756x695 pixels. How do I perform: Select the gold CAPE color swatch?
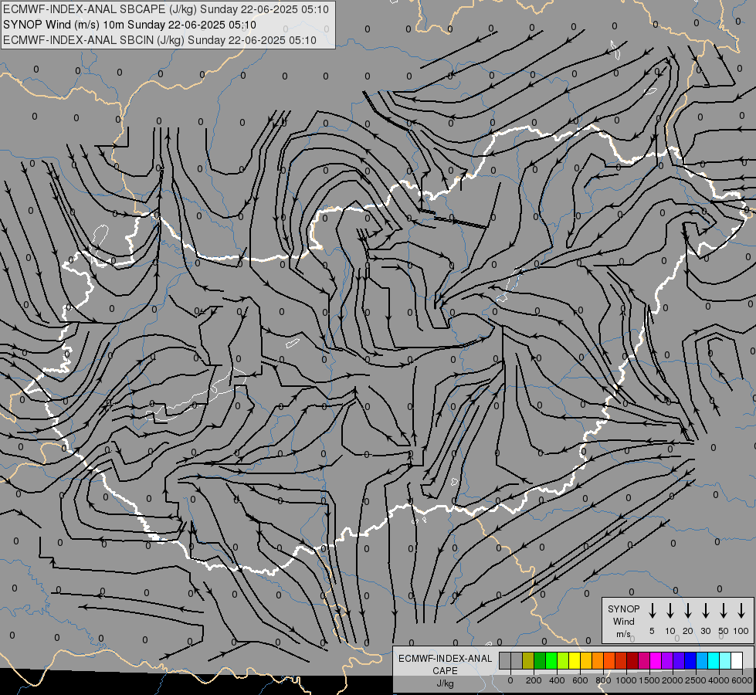(x=586, y=661)
